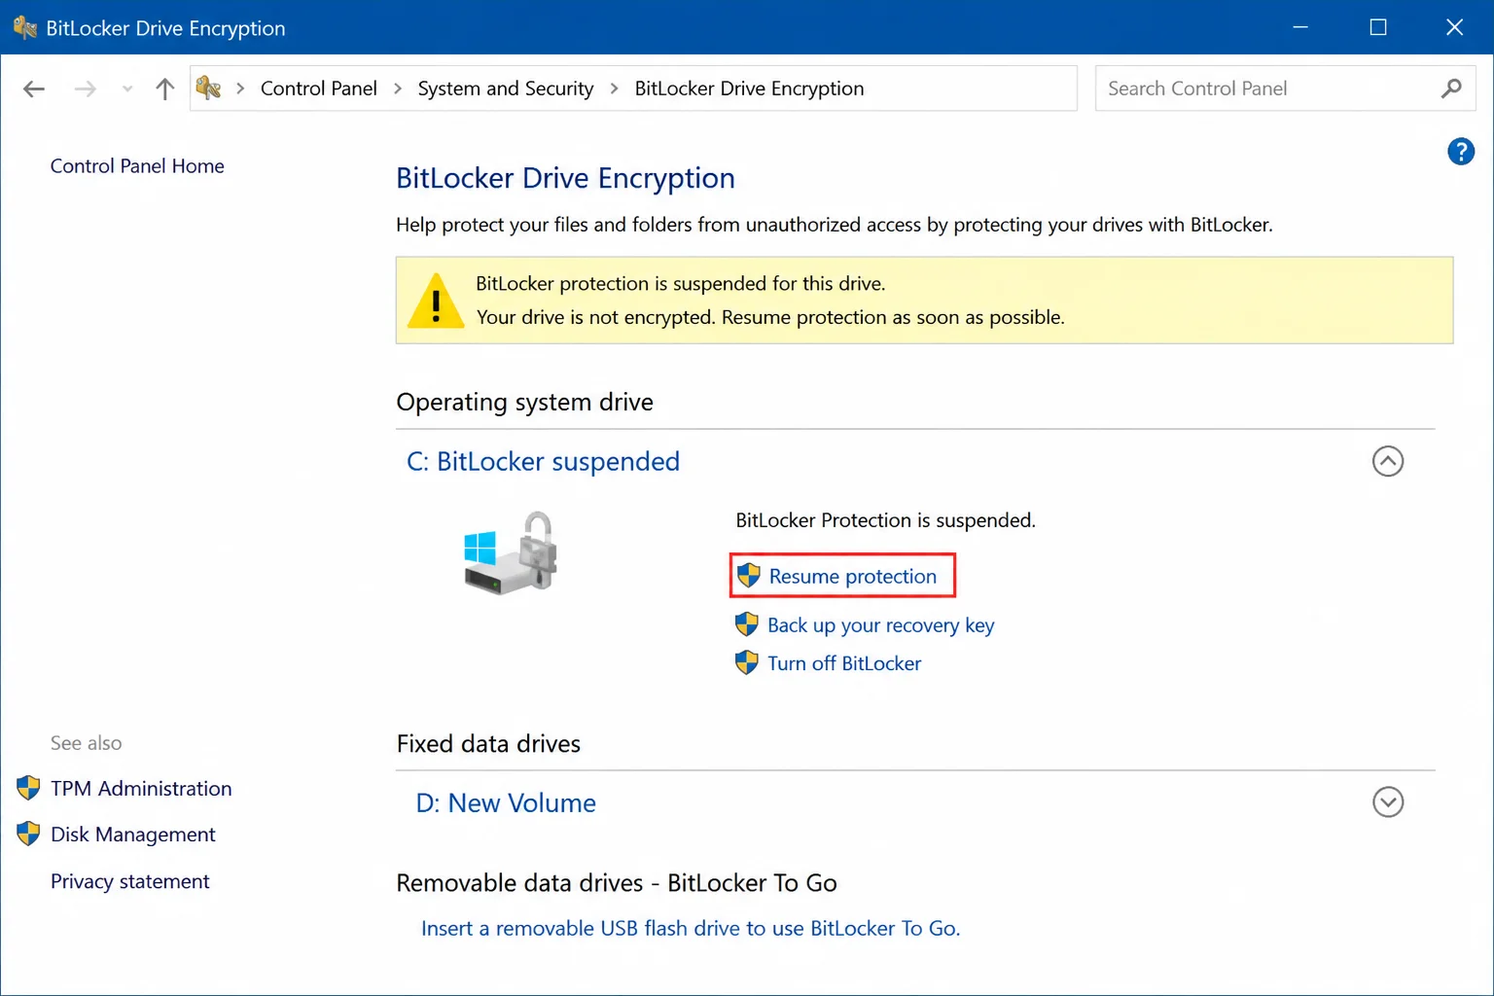The height and width of the screenshot is (996, 1494).
Task: Click shield icon beside TPM Administration
Action: pos(28,788)
